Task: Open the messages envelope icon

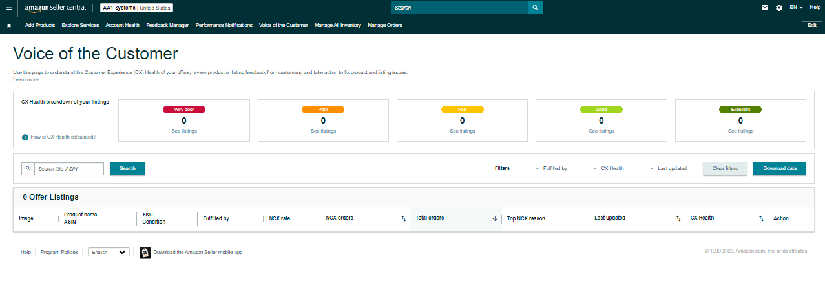Action: (765, 8)
